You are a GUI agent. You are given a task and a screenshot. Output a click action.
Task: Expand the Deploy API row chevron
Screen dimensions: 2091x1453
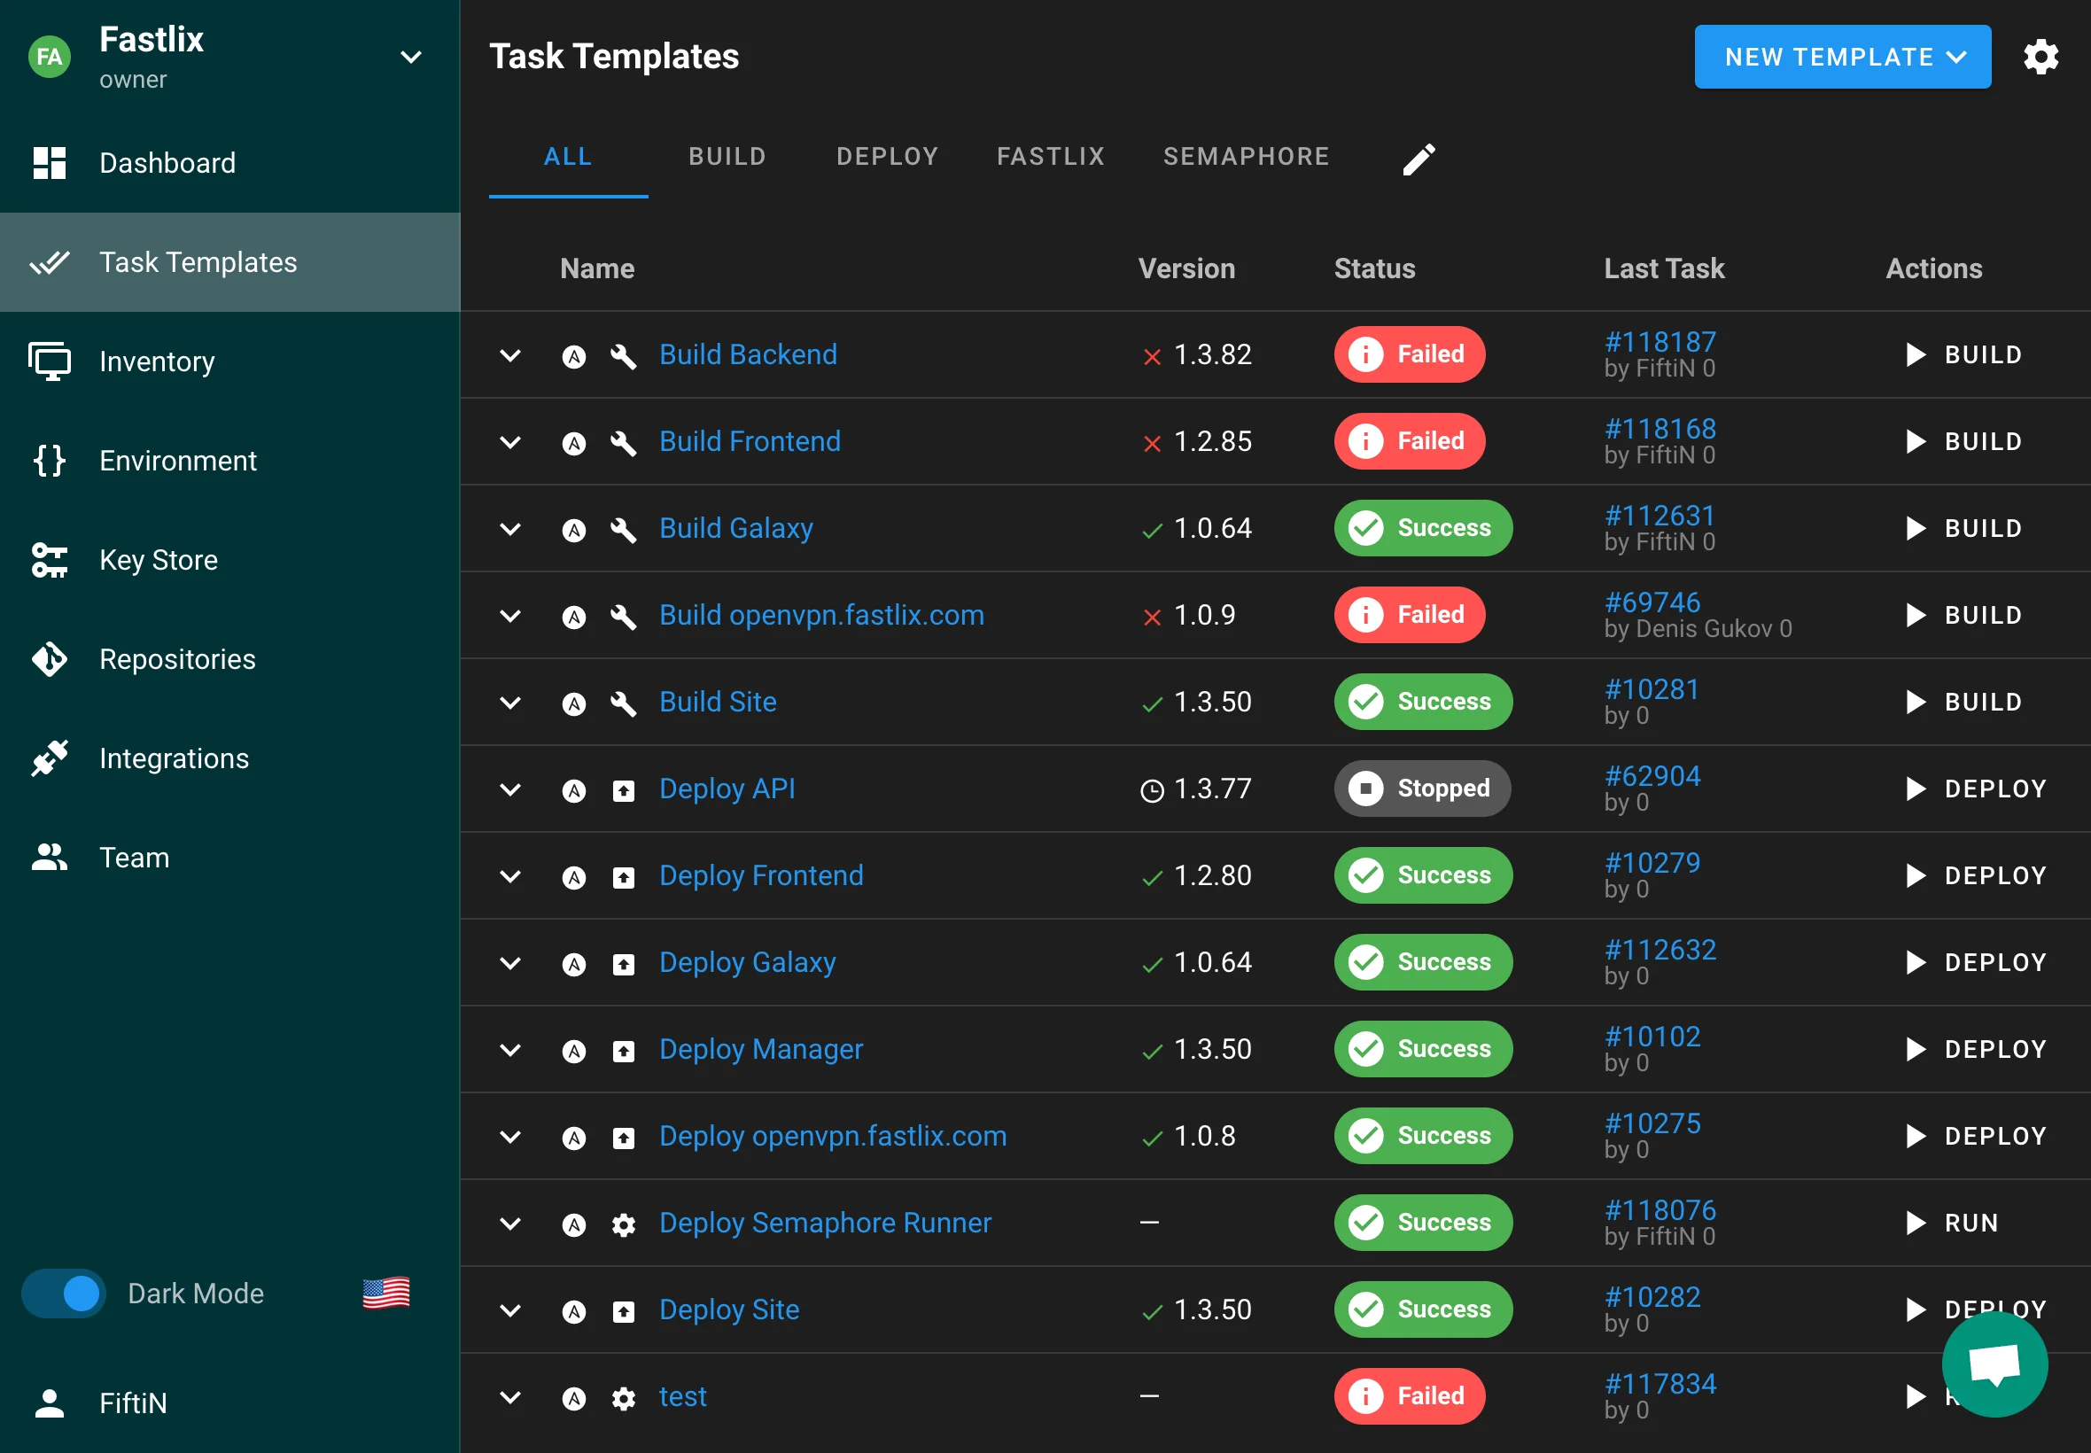[x=510, y=789]
